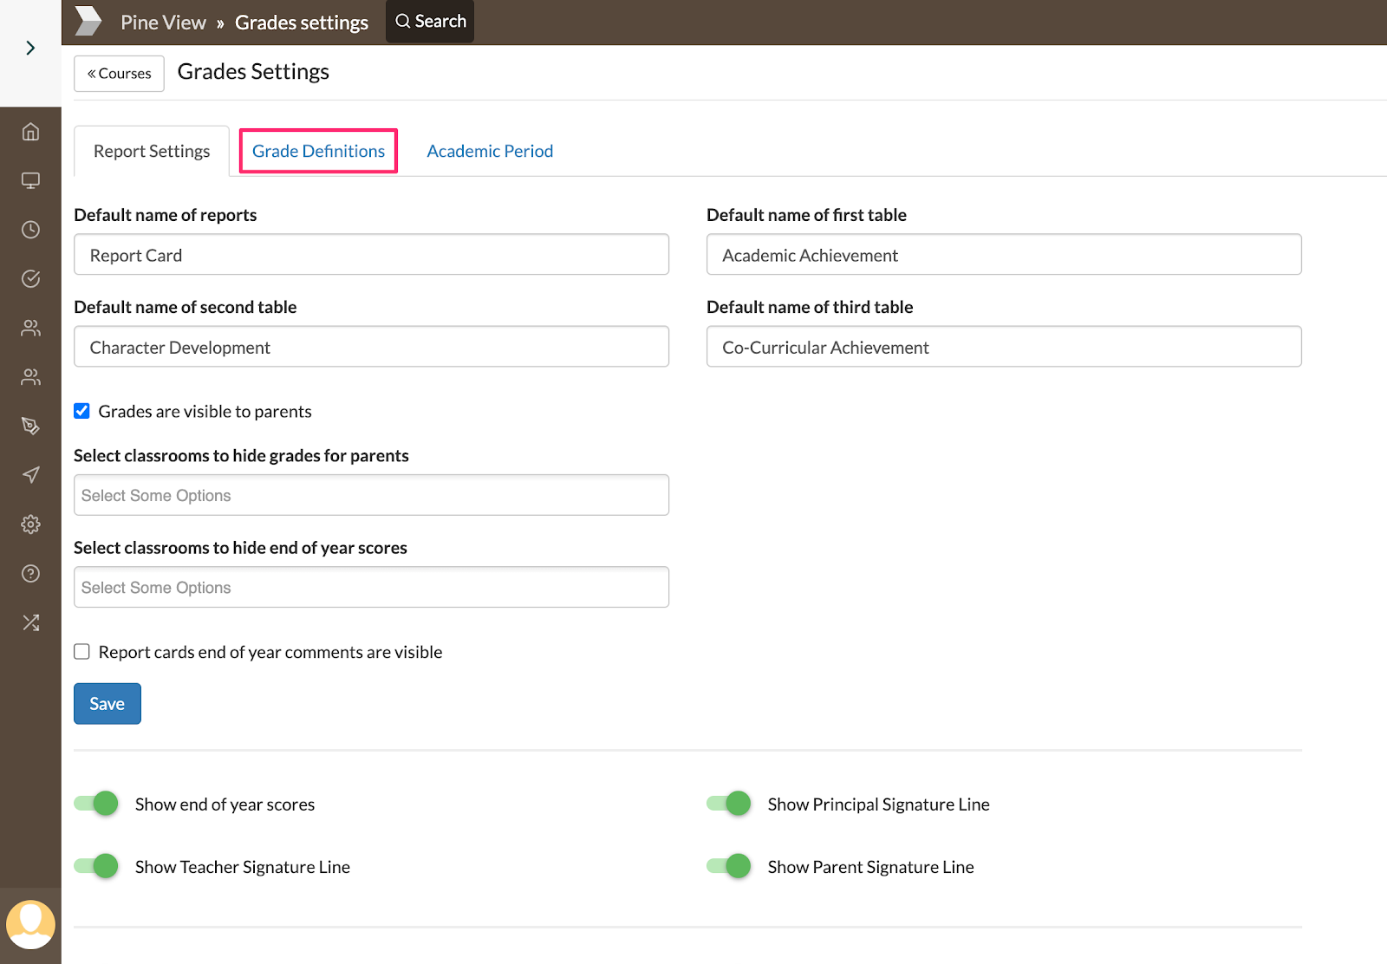Toggle Show end of year scores switch
Image resolution: width=1387 pixels, height=964 pixels.
click(x=96, y=804)
